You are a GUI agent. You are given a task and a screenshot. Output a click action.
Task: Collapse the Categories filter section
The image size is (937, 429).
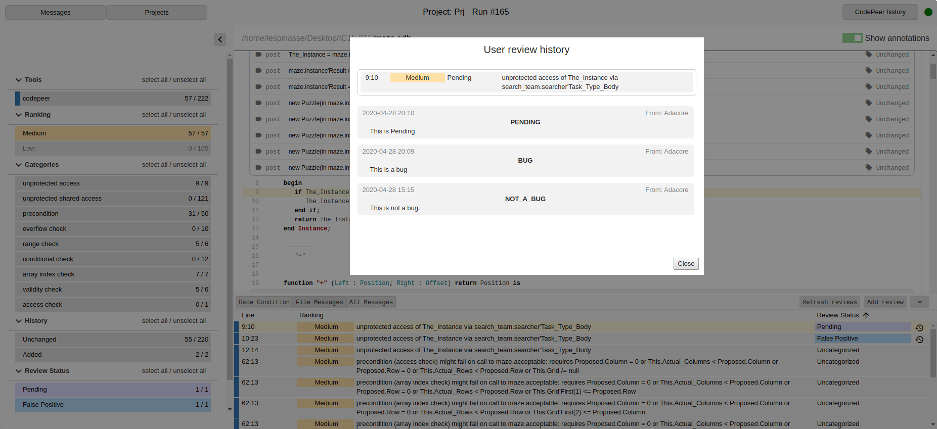tap(19, 165)
